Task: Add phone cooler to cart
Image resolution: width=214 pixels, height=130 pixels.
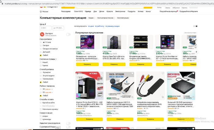Action: pyautogui.click(x=87, y=64)
